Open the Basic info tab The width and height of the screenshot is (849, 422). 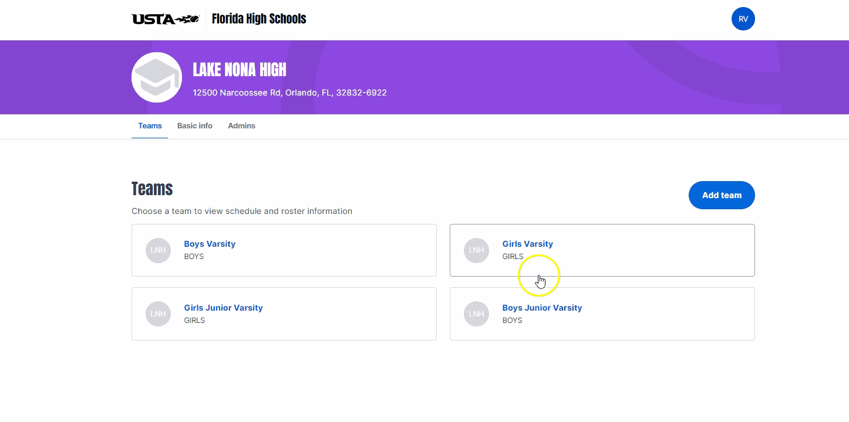(195, 126)
